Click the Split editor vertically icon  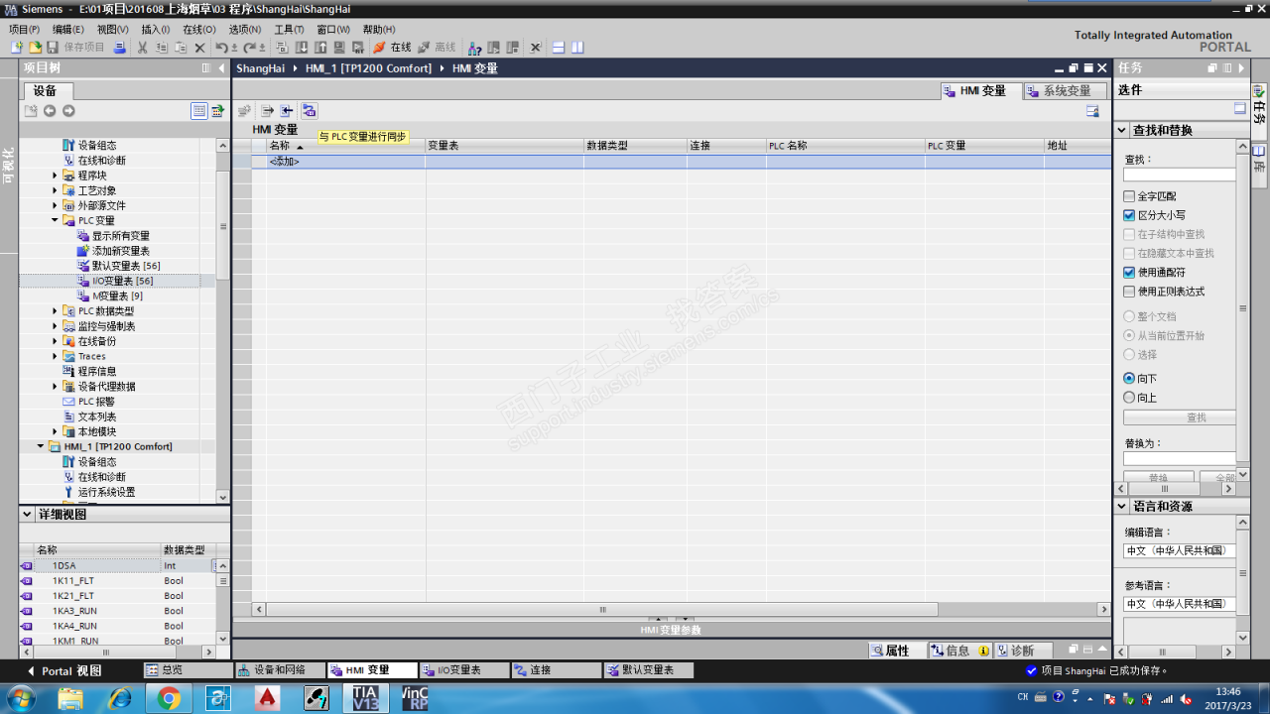coord(577,48)
